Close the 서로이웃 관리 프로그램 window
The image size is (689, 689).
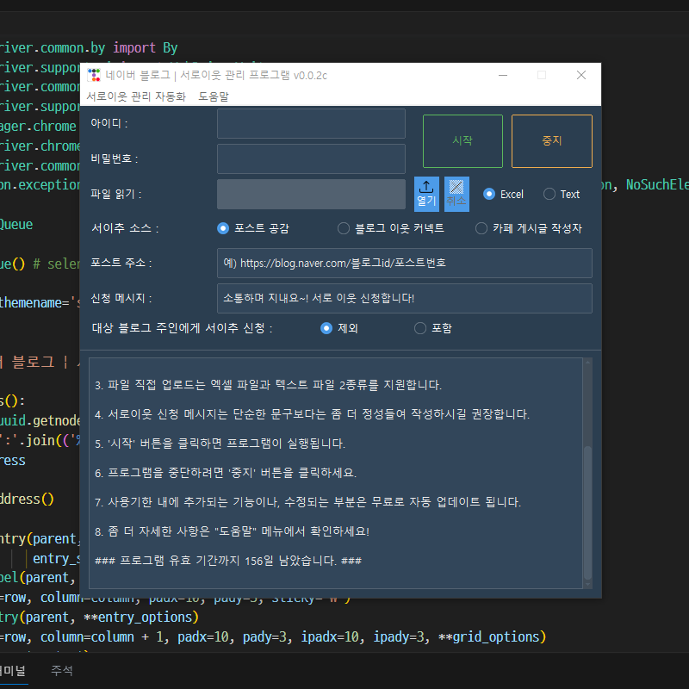coord(581,75)
